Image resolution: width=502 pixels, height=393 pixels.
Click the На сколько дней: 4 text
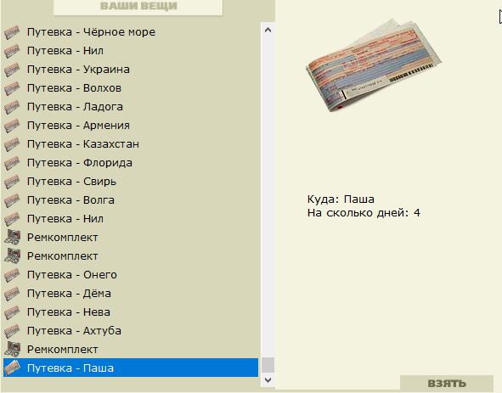(x=364, y=213)
